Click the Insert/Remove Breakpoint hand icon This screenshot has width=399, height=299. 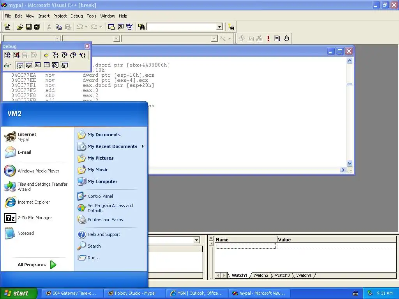(286, 39)
